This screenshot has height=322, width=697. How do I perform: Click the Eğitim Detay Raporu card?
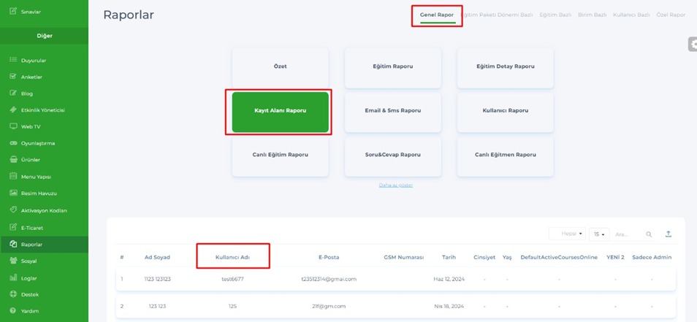pos(505,66)
